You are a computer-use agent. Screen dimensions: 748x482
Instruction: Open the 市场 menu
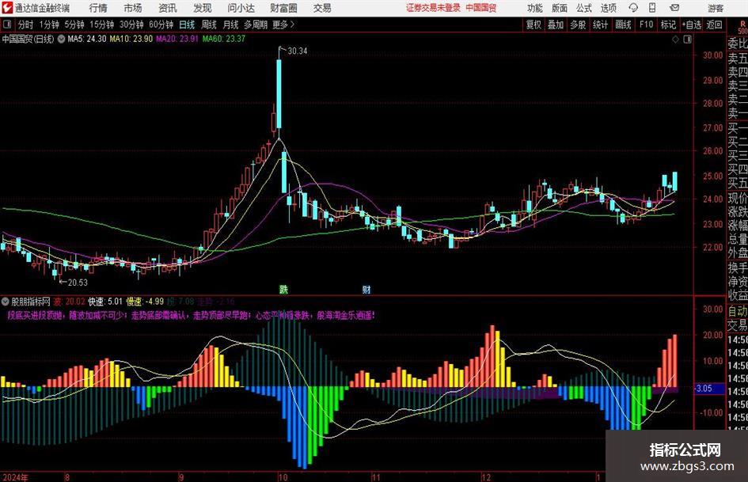pos(133,8)
